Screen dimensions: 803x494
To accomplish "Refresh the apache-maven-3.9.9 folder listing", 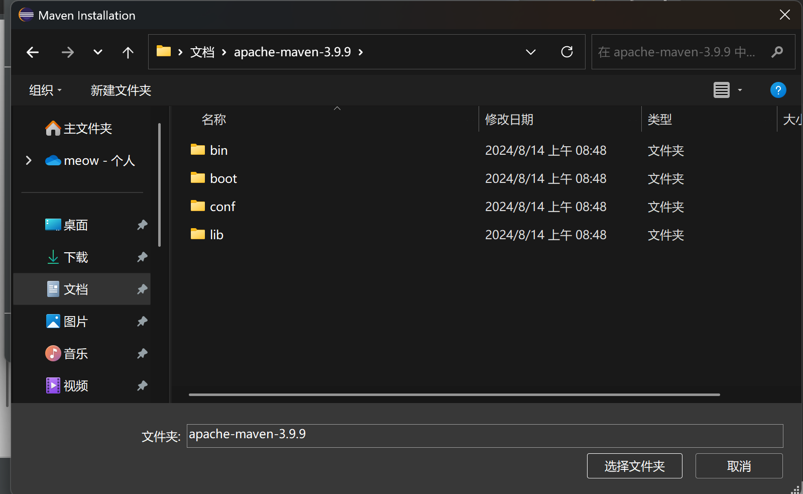I will tap(566, 52).
